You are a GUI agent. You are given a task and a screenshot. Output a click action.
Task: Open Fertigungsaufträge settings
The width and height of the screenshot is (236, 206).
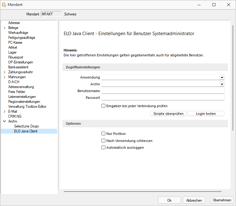click(22, 38)
